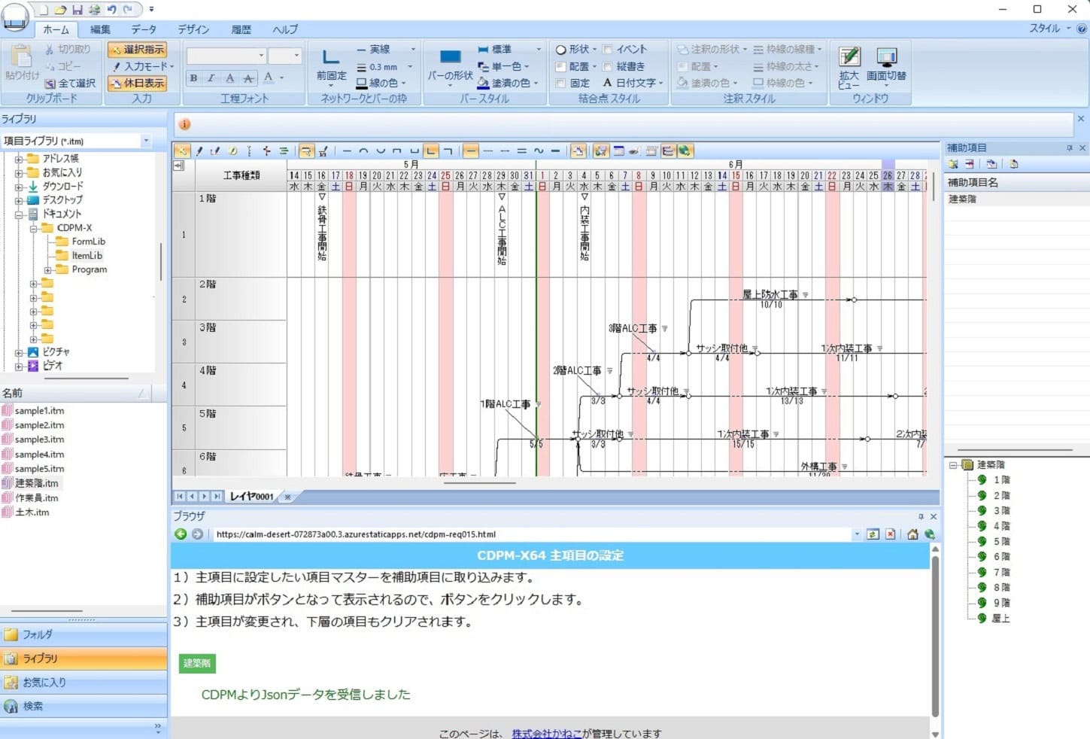
Task: Toggle strikethrough font A button
Action: [248, 78]
